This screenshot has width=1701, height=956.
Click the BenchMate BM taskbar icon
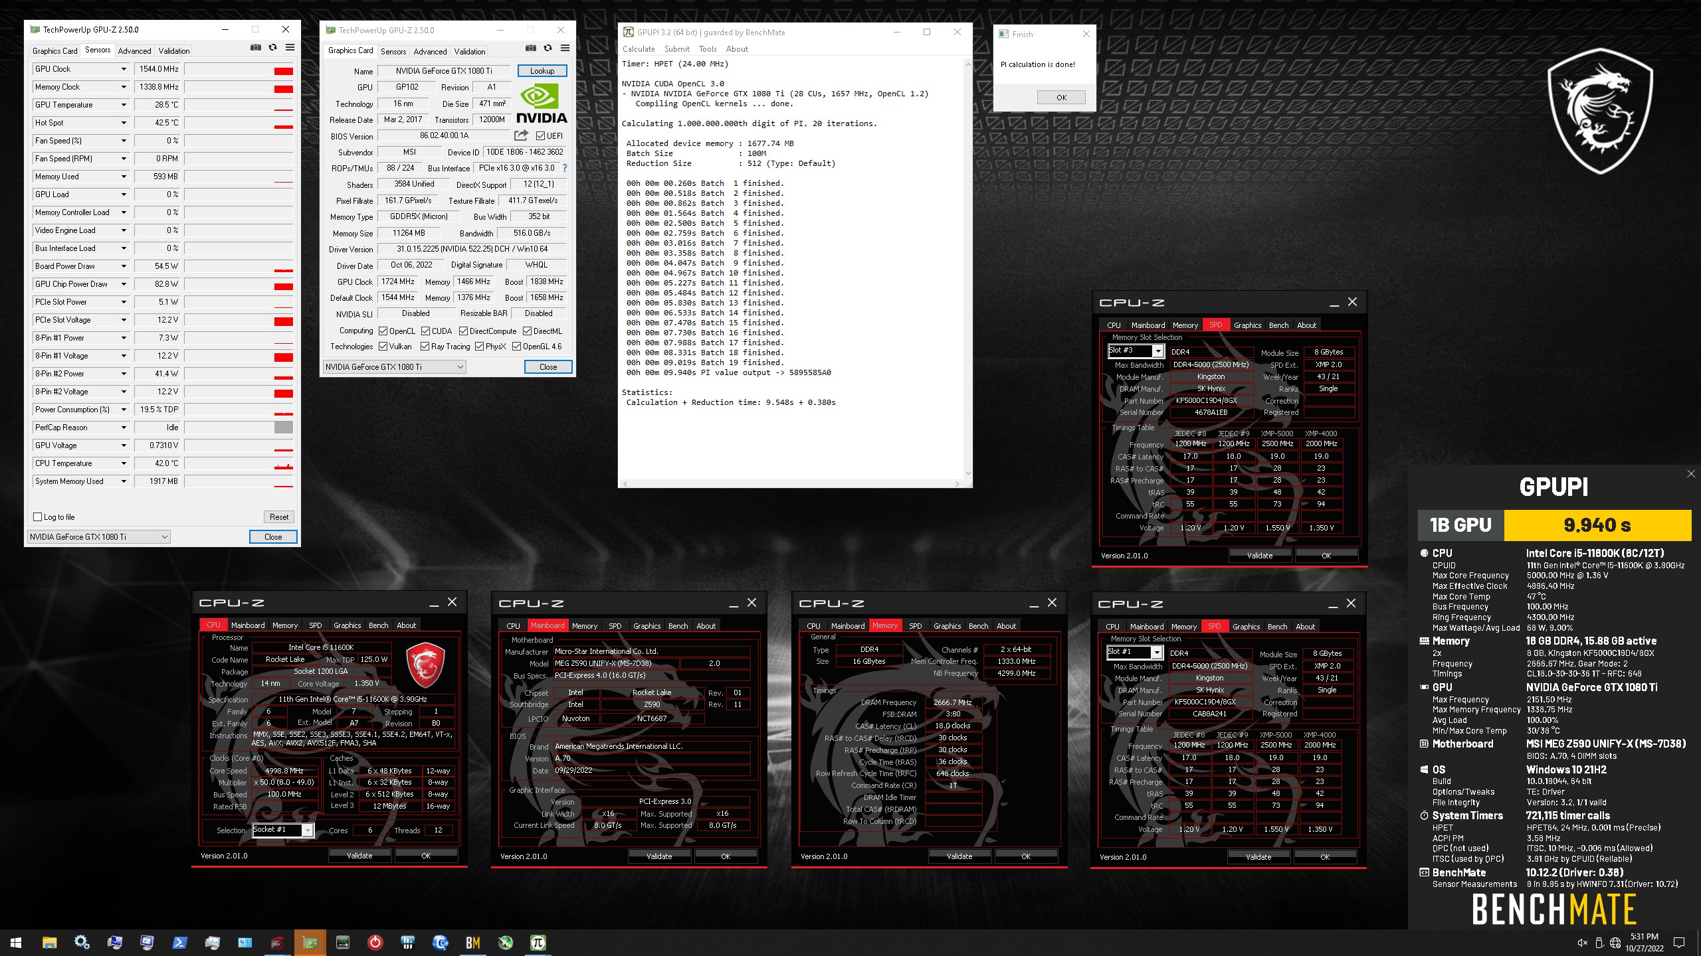(472, 943)
